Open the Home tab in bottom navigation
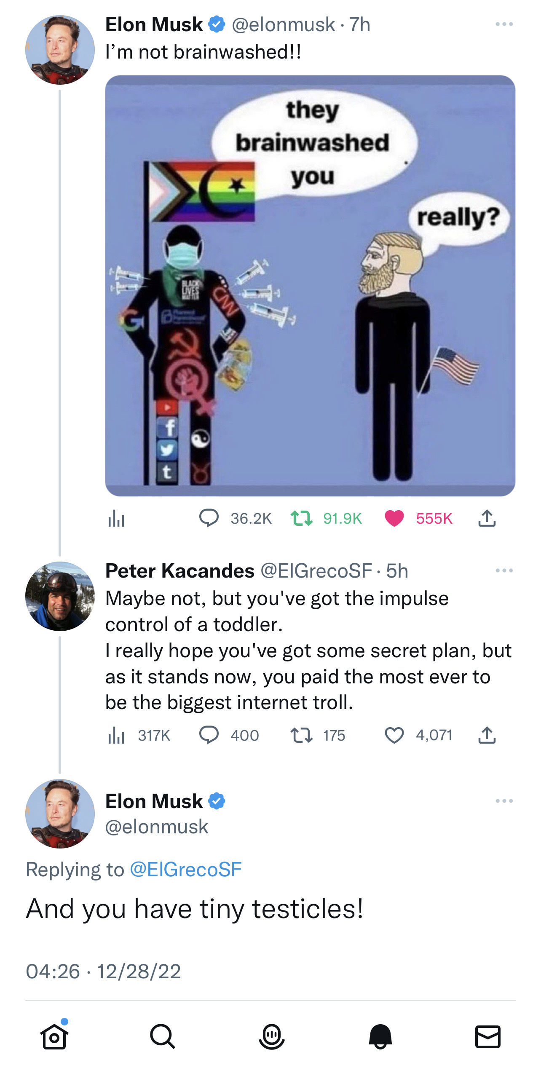Image resolution: width=541 pixels, height=1068 pixels. (54, 1036)
